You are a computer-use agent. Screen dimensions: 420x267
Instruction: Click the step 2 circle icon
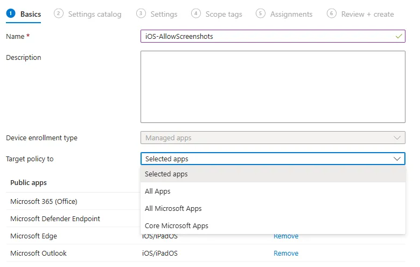pyautogui.click(x=58, y=13)
